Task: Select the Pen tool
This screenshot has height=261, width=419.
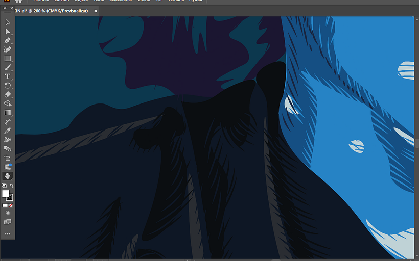Action: (8, 40)
